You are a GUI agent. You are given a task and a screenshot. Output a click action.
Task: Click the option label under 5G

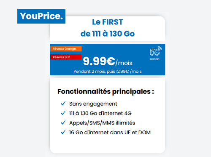click(154, 59)
